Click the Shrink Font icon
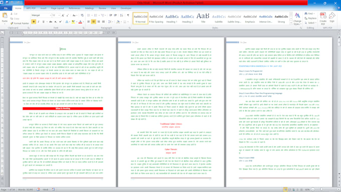 click(x=67, y=16)
